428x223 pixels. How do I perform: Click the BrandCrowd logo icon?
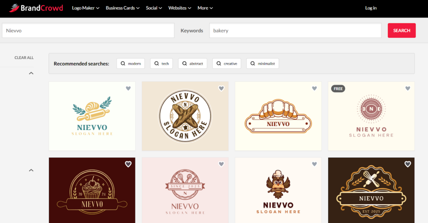[15, 8]
